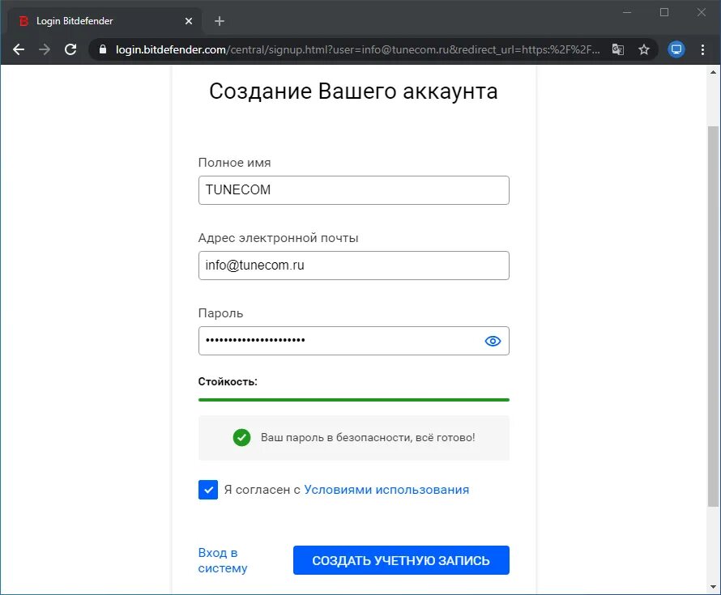The width and height of the screenshot is (721, 595).
Task: Click the browser forward arrow
Action: 45,49
